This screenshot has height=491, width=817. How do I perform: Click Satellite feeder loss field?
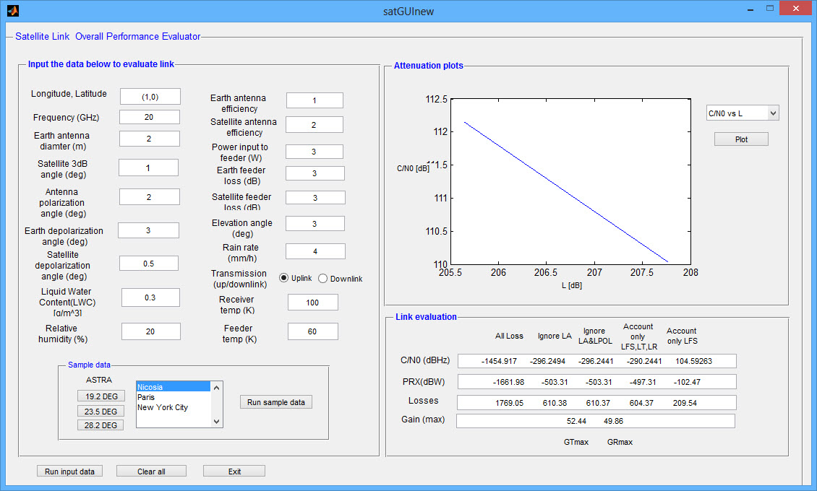pyautogui.click(x=316, y=198)
